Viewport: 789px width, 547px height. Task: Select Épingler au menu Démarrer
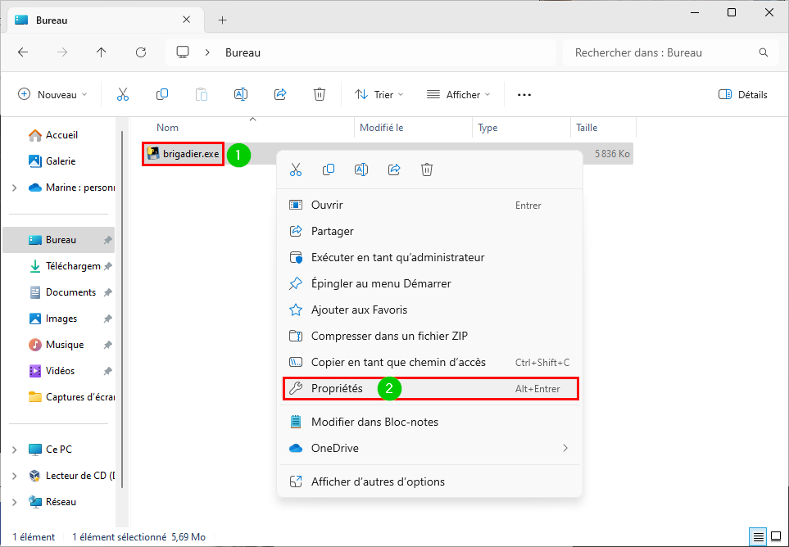429,283
